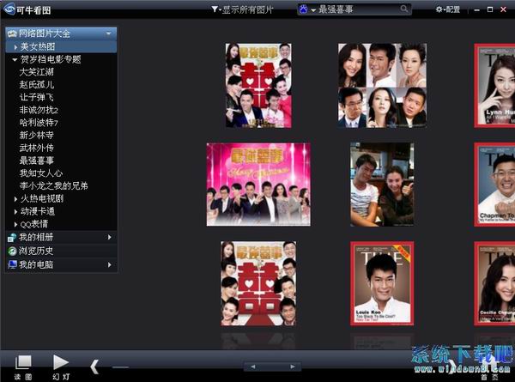Click the 网络图片大全 cloud icon

pos(12,33)
